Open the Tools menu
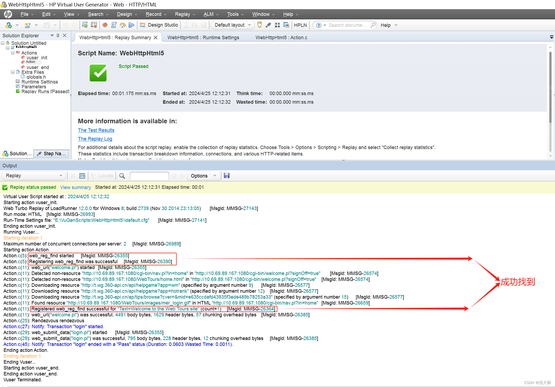The width and height of the screenshot is (555, 387). tap(233, 14)
